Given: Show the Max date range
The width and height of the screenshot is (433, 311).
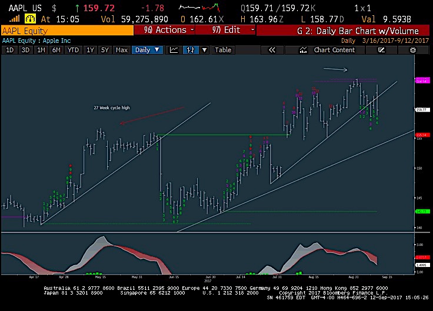Looking at the screenshot, I should [122, 50].
